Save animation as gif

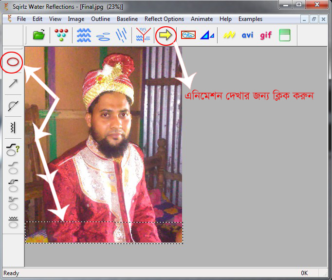[266, 36]
